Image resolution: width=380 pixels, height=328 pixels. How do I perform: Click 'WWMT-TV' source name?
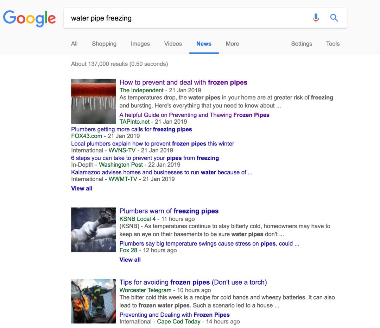pos(123,179)
